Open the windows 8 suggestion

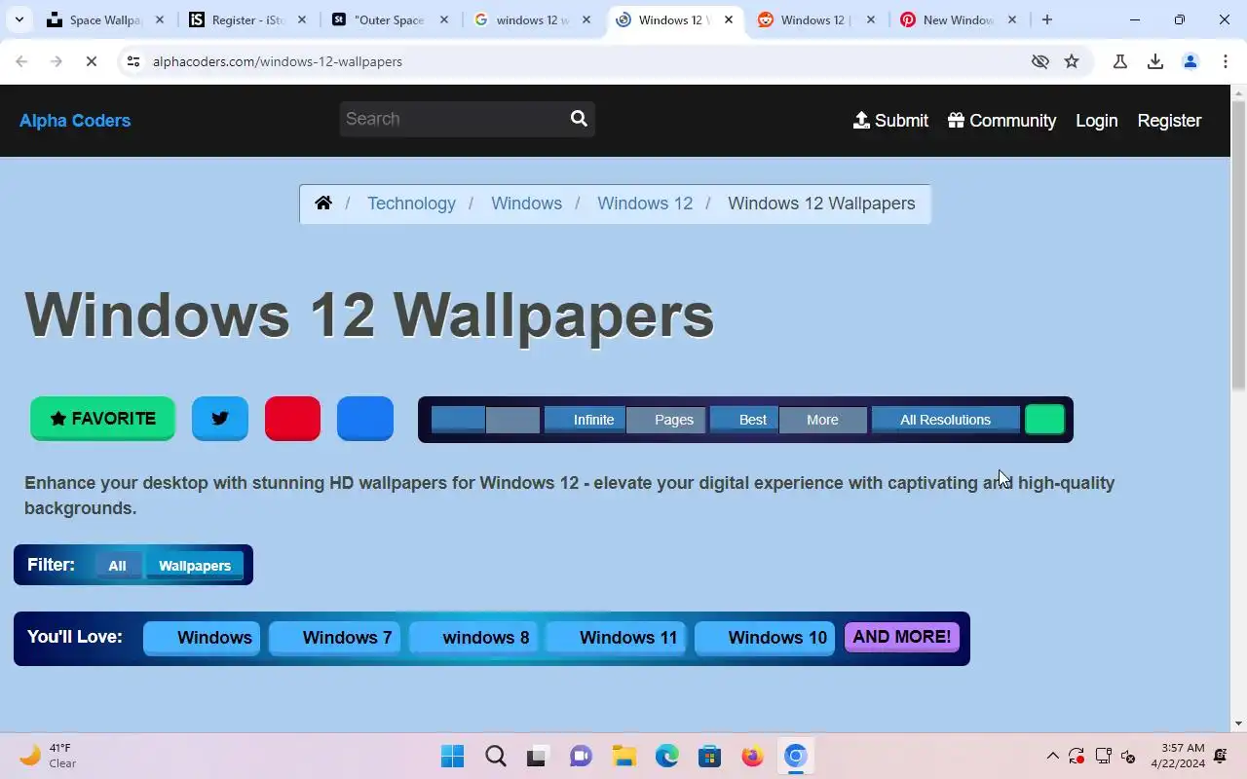(x=472, y=638)
